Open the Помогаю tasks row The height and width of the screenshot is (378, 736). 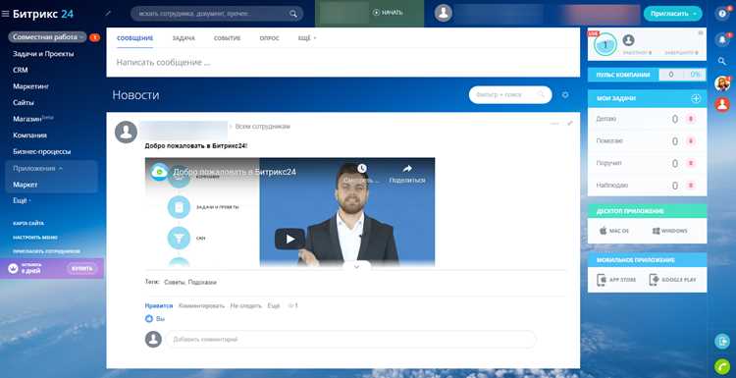(x=647, y=140)
